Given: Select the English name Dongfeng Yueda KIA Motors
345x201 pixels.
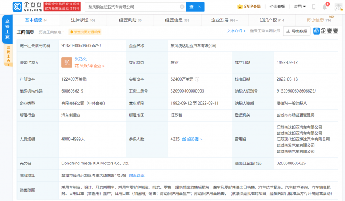Looking at the screenshot, I should tap(95, 163).
